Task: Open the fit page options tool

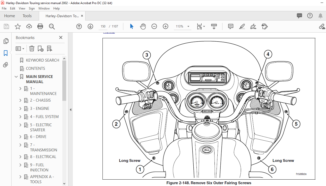Action: tap(201, 26)
